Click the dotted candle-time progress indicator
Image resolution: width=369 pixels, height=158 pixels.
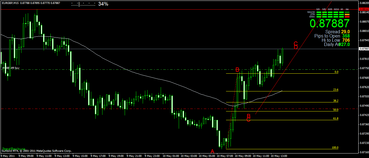click(83, 4)
